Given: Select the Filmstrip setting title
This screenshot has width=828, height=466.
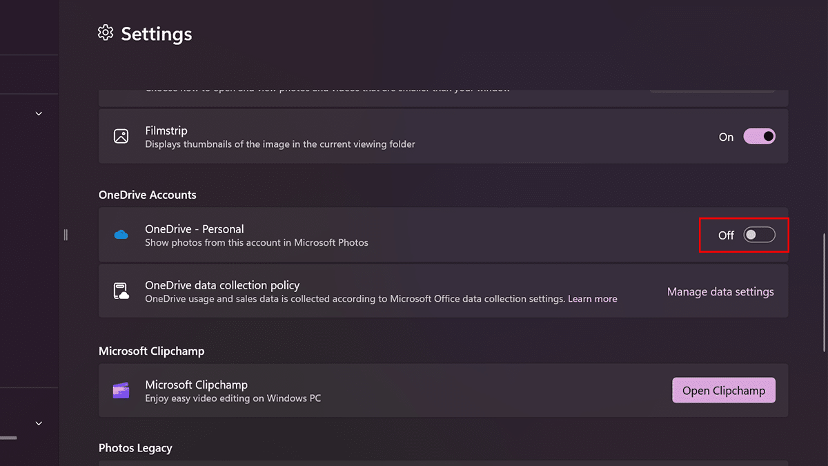Looking at the screenshot, I should [x=166, y=130].
